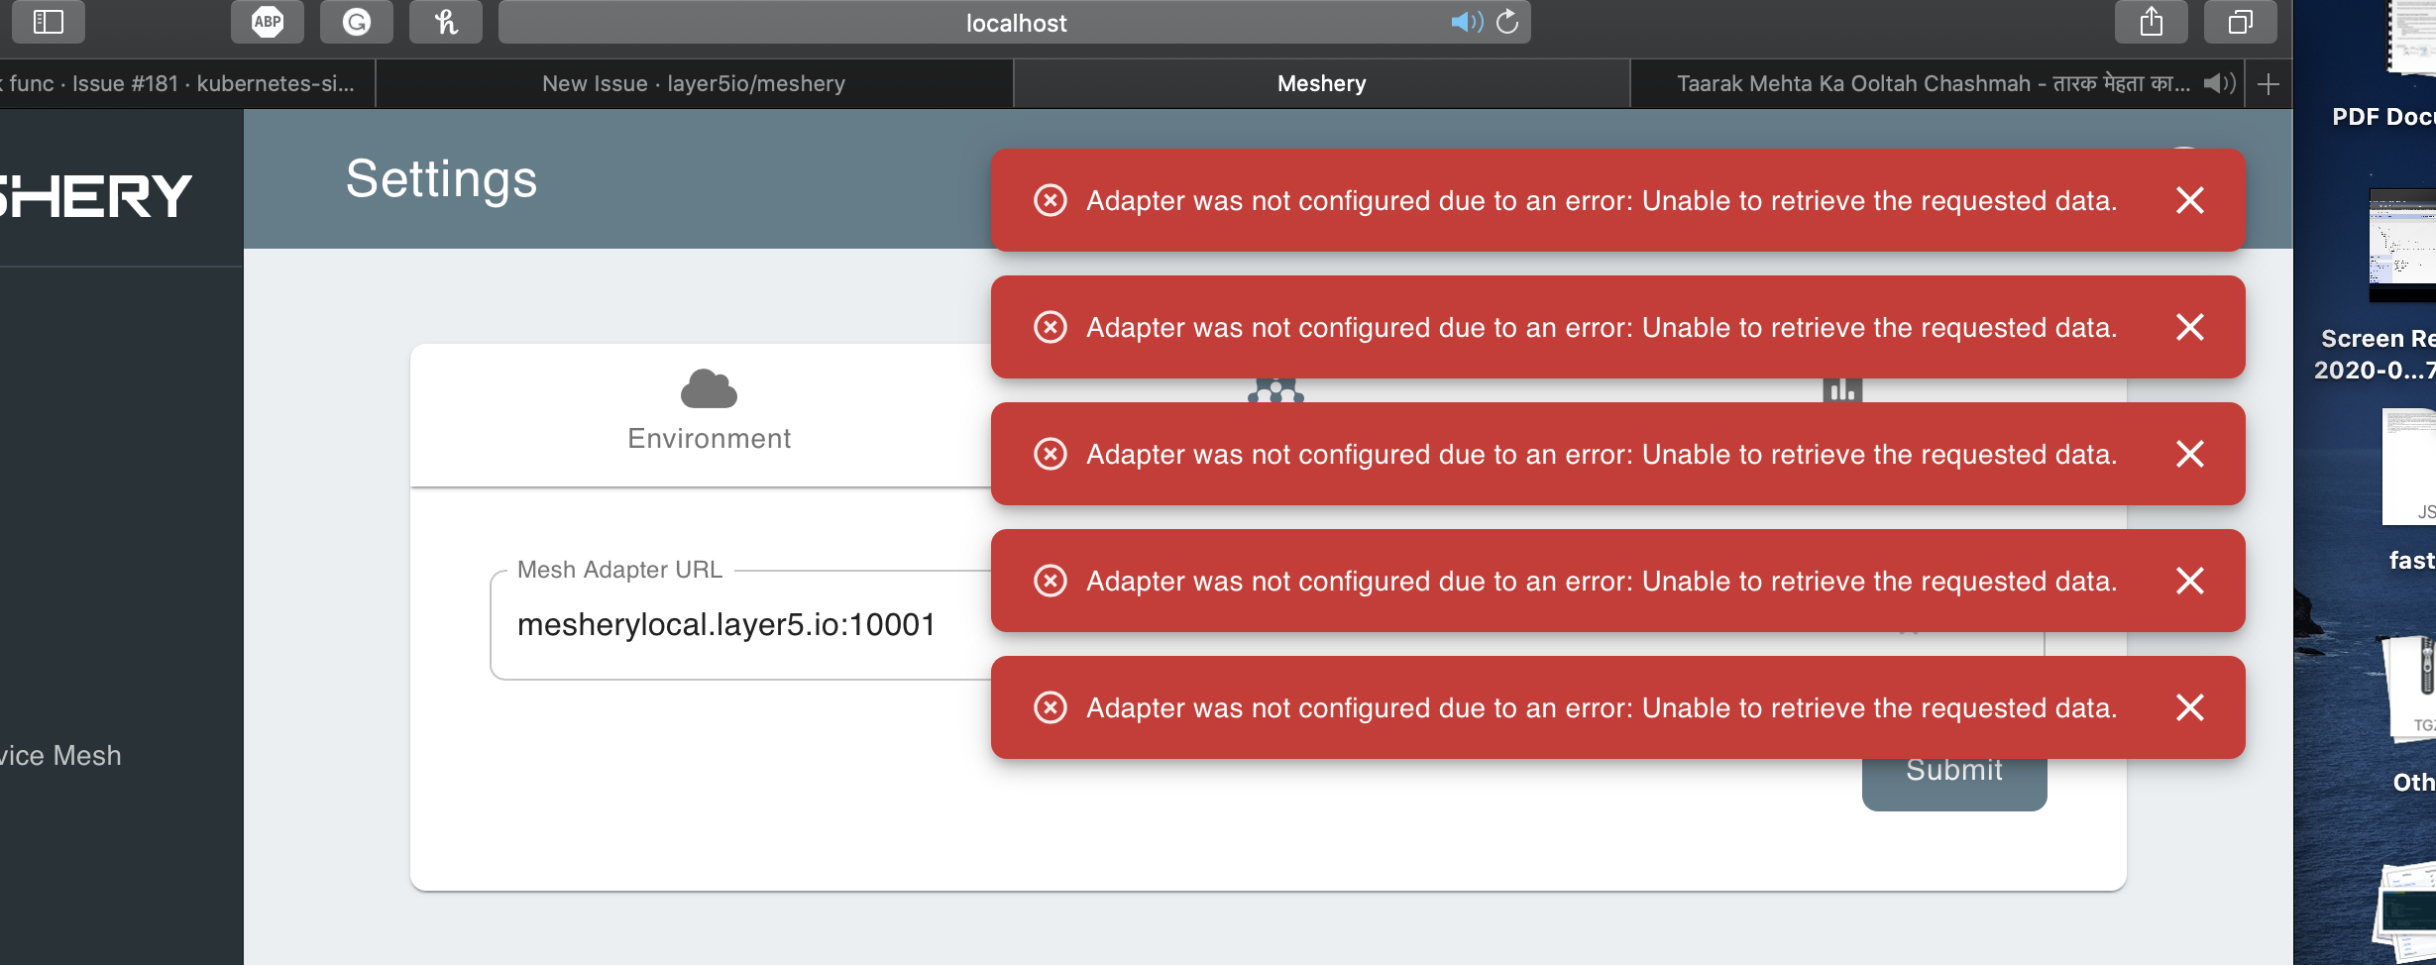Switch to New Issue layer5io/meshery tab
Screen dimensions: 2436x965
tap(694, 84)
